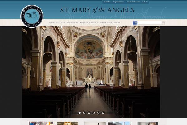Open the New Parishioners link
187x125 pixels.
coord(133,2)
